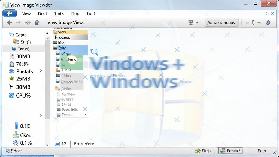Click the Acrve vinditus button

221,23
